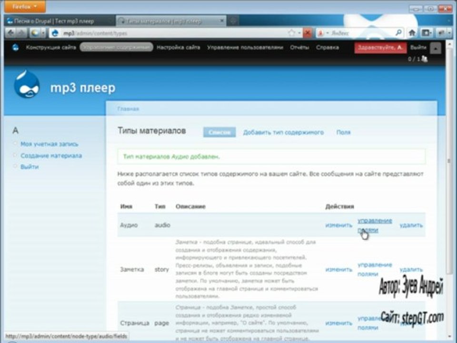Open 'Создание материала' sidebar link
457x343 pixels.
coord(51,155)
